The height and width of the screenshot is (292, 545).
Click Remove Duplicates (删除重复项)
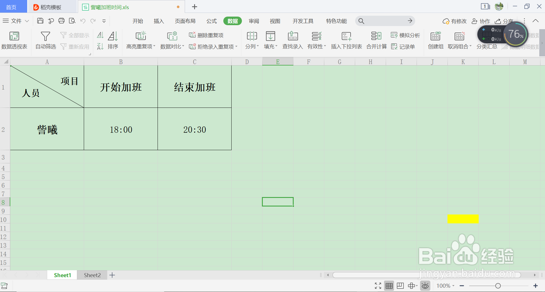pyautogui.click(x=206, y=35)
